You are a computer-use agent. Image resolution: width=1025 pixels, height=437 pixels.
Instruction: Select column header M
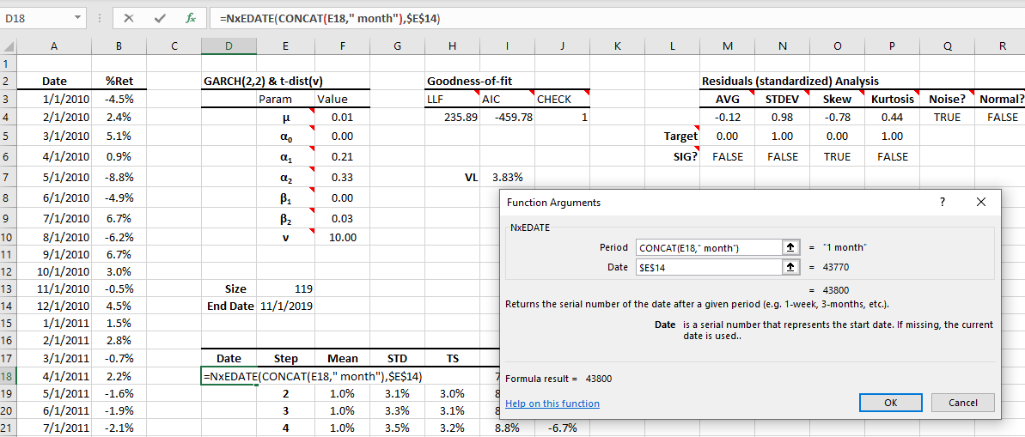728,46
